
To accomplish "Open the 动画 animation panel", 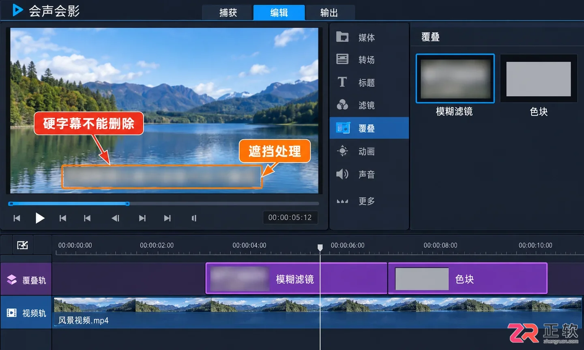I will (x=369, y=151).
